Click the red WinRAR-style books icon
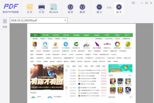The image size is (154, 103). [x=35, y=44]
